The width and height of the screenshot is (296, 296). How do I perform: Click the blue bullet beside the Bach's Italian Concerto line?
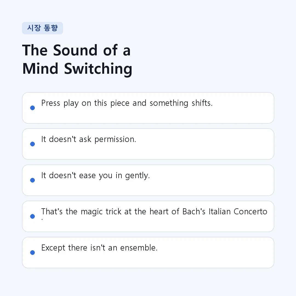pyautogui.click(x=32, y=216)
